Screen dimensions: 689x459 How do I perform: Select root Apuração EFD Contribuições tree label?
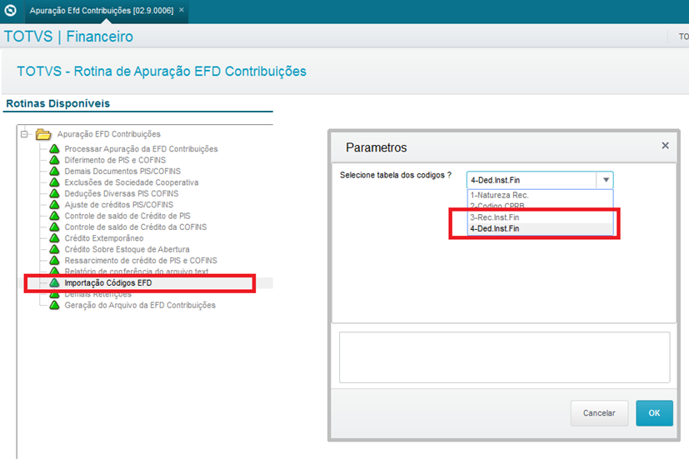[x=109, y=134]
